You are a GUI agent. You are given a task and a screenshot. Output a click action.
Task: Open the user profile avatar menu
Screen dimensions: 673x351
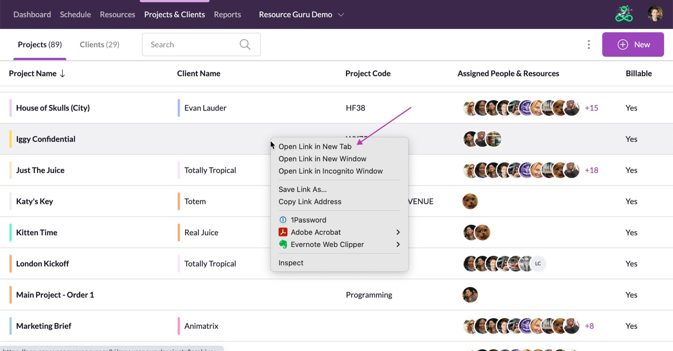click(655, 14)
